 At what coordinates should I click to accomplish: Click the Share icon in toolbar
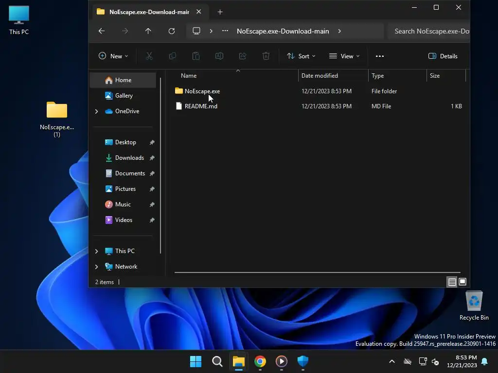point(243,56)
